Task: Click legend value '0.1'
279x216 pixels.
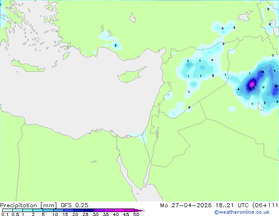Action: point(5,214)
